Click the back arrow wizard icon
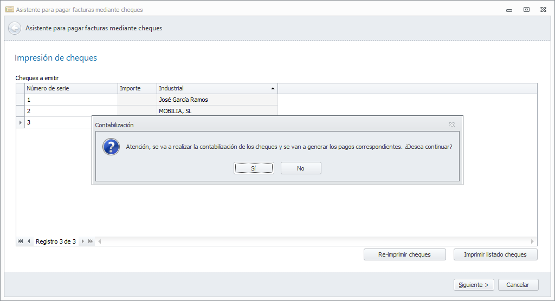 point(15,28)
